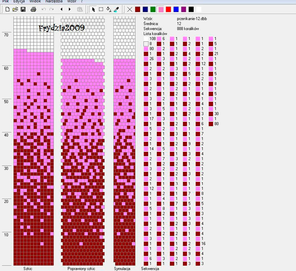Click row marker 40 on the ruler
This screenshot has width=296, height=271.
[x=6, y=135]
